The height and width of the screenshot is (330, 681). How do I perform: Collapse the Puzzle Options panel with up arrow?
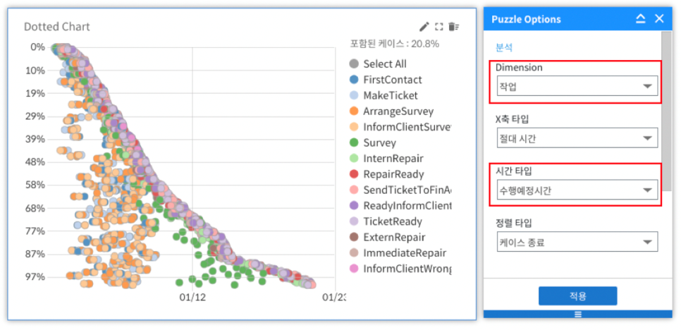[x=640, y=19]
